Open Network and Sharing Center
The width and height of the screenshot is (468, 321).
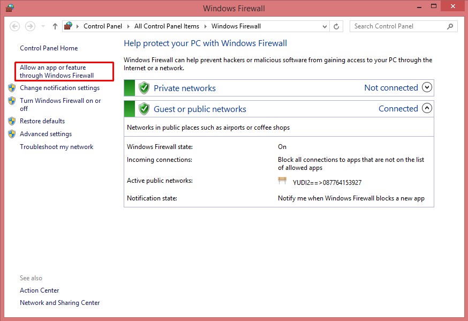(x=59, y=302)
